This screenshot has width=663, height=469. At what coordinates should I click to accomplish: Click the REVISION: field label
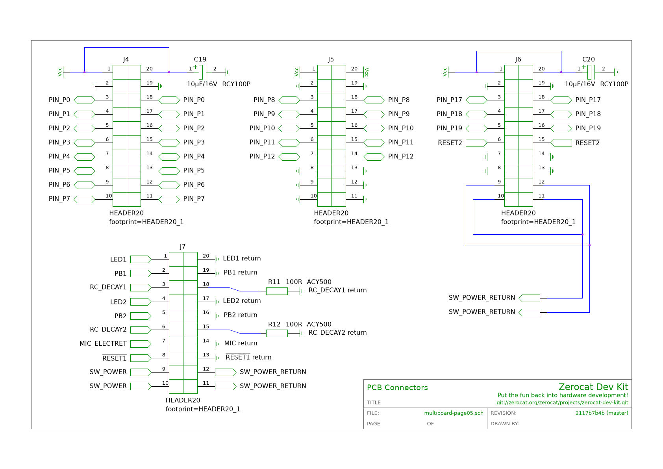coord(504,413)
